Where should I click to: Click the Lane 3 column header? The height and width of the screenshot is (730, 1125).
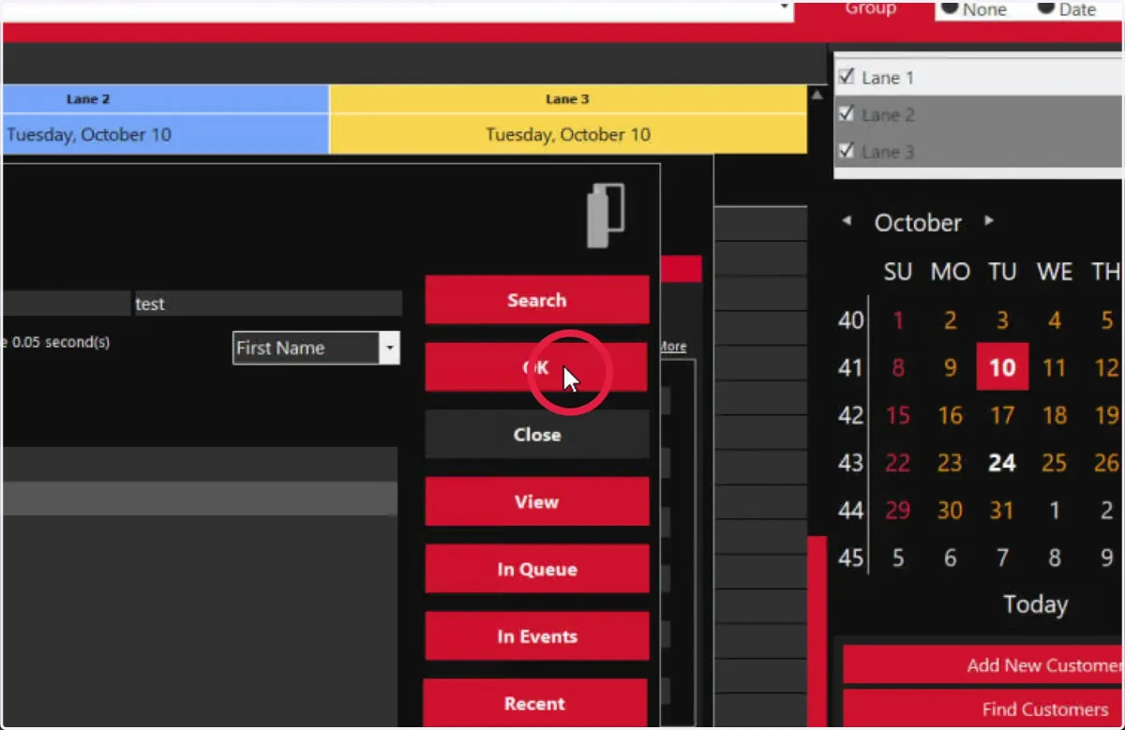[x=568, y=99]
